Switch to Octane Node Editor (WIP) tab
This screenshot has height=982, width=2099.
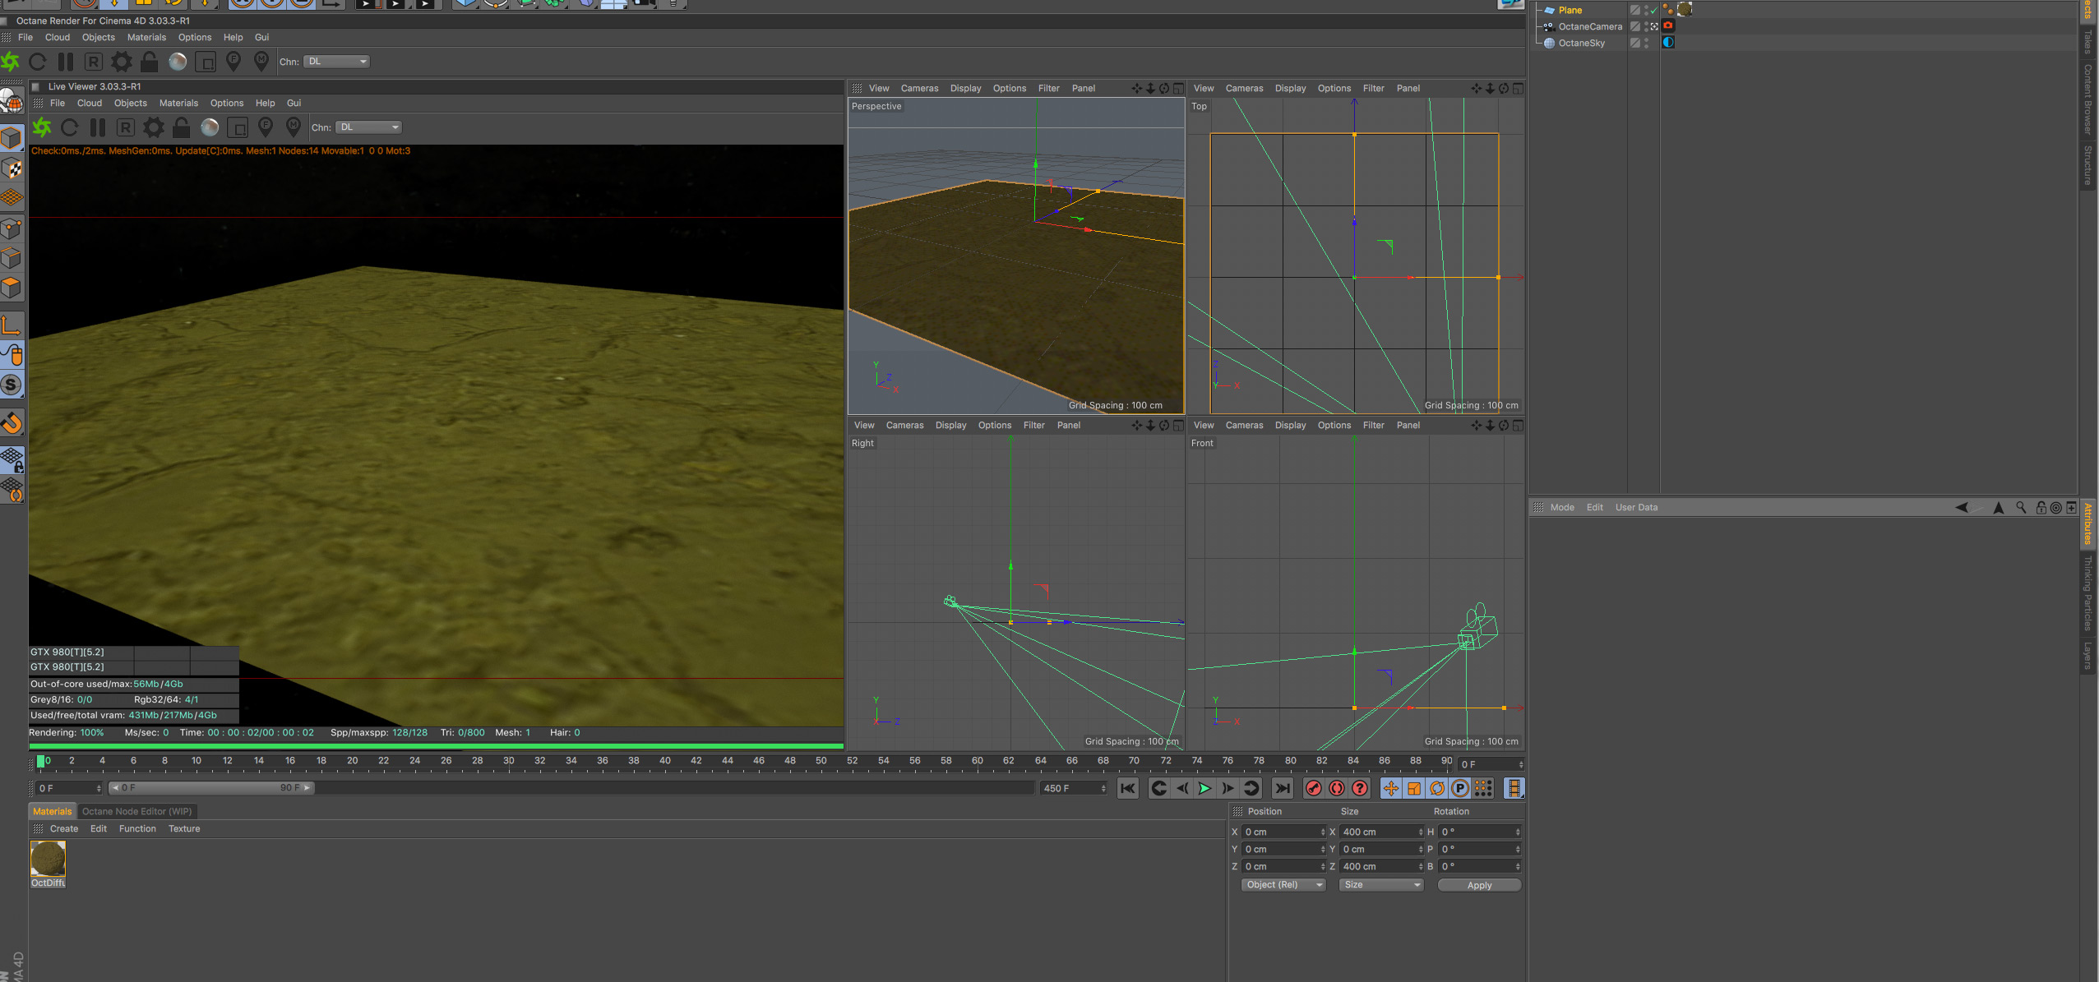pyautogui.click(x=136, y=812)
